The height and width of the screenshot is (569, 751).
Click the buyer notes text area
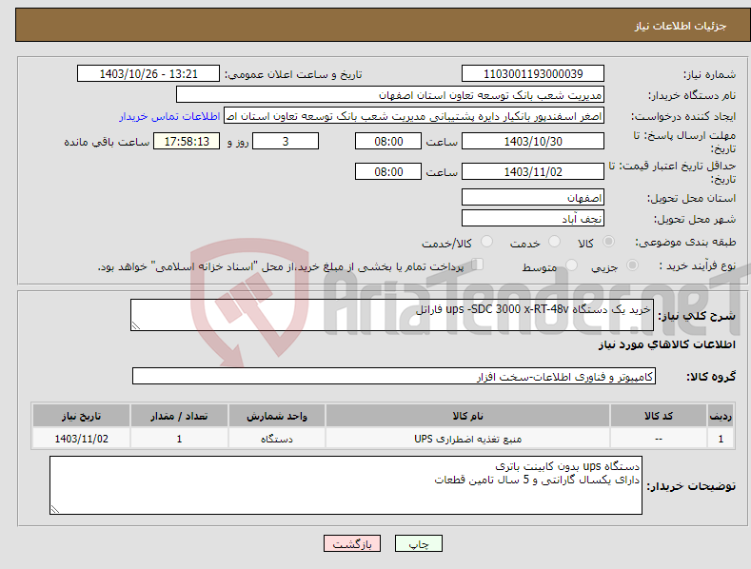tap(346, 485)
